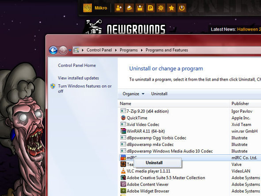261x196 pixels.
Task: Click the grayed Forward navigation button
Action: [63, 50]
